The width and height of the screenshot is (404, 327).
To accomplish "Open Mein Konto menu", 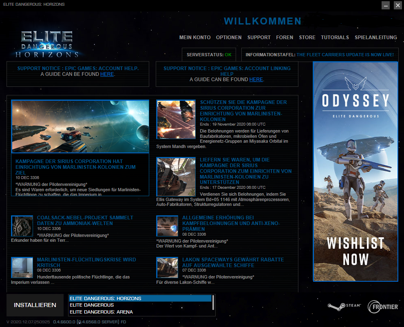I will [195, 38].
